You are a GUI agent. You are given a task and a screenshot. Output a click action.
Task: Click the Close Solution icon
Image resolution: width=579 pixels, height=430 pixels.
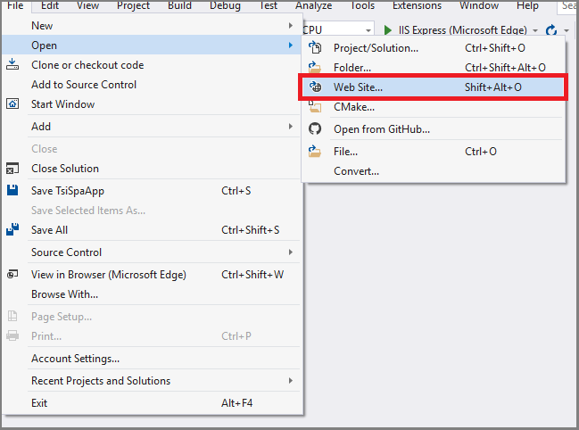point(12,169)
